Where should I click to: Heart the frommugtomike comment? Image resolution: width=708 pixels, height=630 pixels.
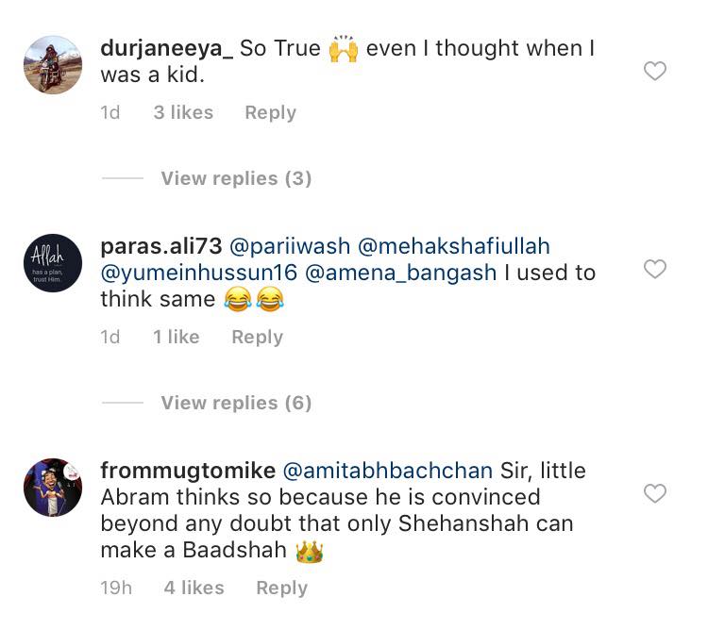tap(654, 493)
